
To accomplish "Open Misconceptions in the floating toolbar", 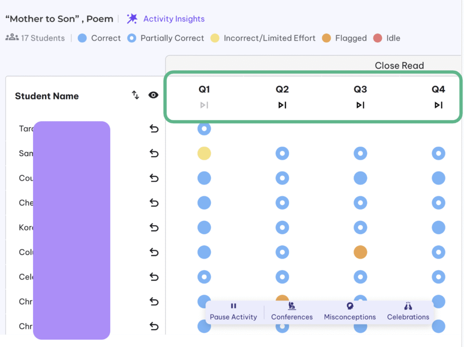I will [x=350, y=312].
